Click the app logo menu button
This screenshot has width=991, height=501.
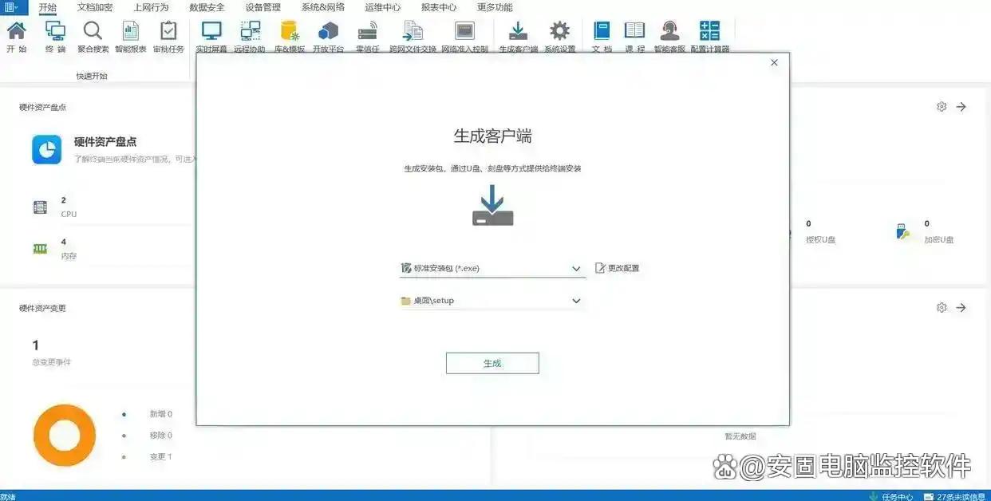(x=15, y=7)
